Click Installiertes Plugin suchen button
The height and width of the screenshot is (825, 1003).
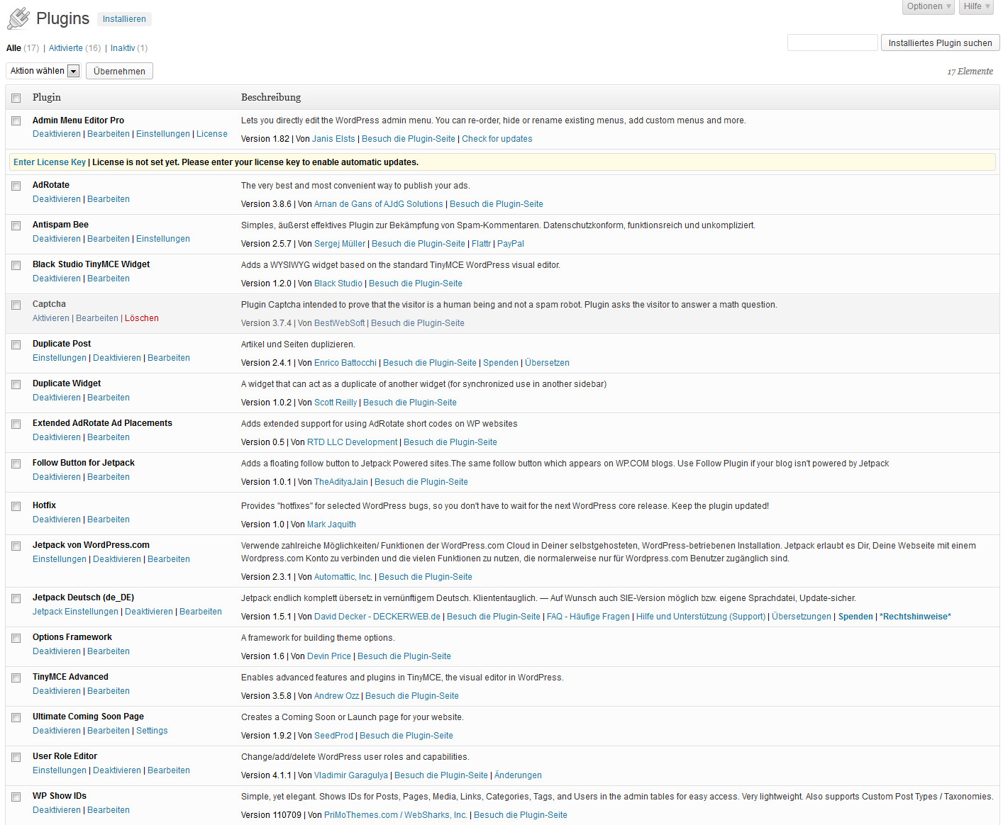point(940,43)
